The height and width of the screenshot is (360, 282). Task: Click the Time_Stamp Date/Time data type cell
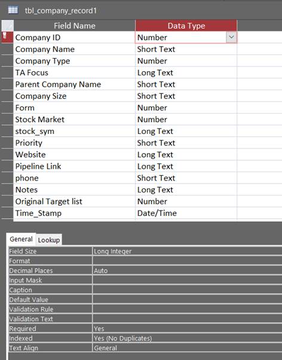click(x=186, y=213)
